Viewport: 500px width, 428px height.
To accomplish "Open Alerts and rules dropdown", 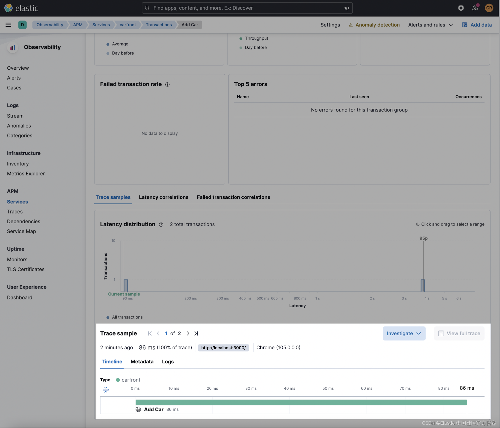I will 430,25.
